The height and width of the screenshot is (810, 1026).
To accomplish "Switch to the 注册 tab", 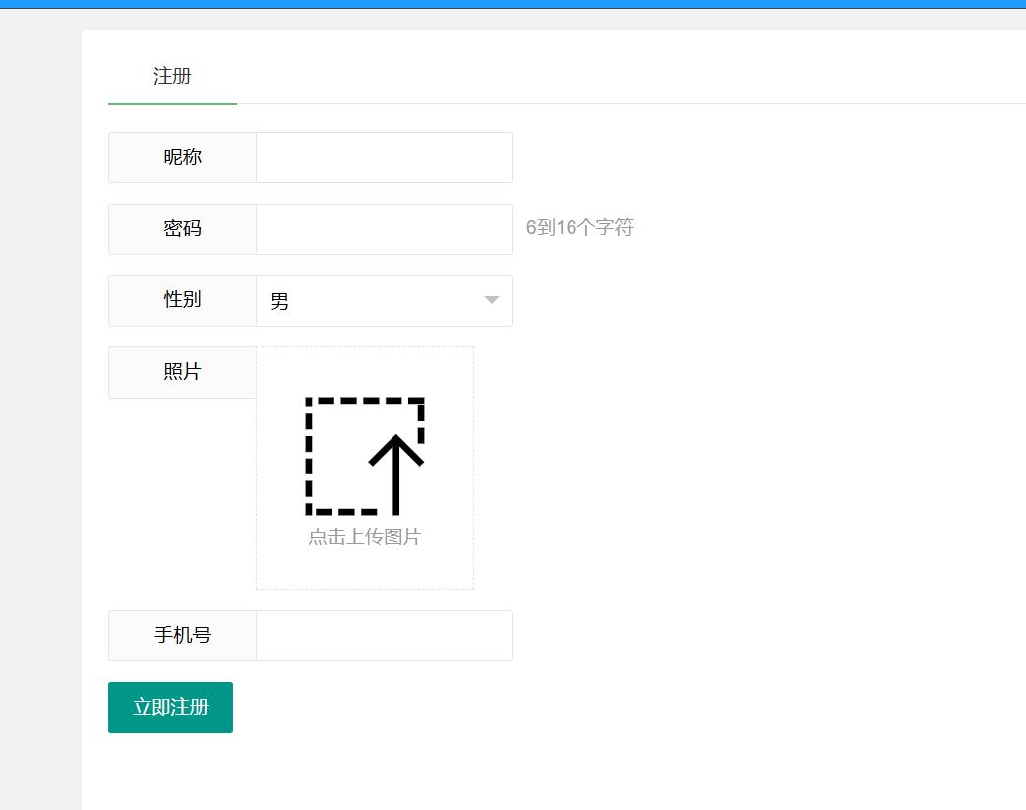I will click(x=172, y=76).
